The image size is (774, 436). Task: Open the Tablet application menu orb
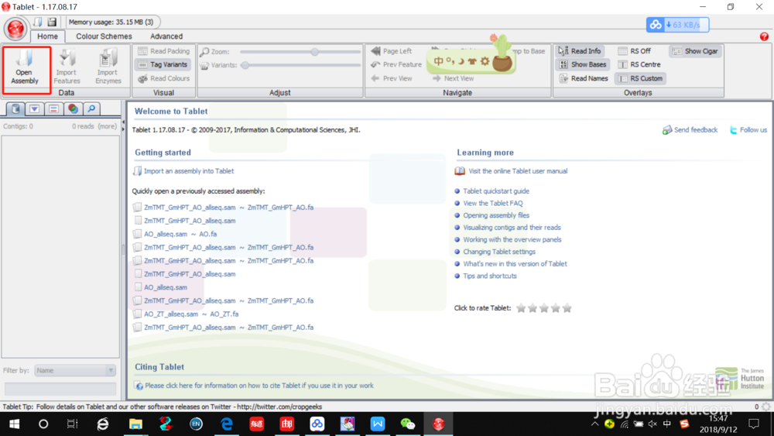tap(15, 29)
